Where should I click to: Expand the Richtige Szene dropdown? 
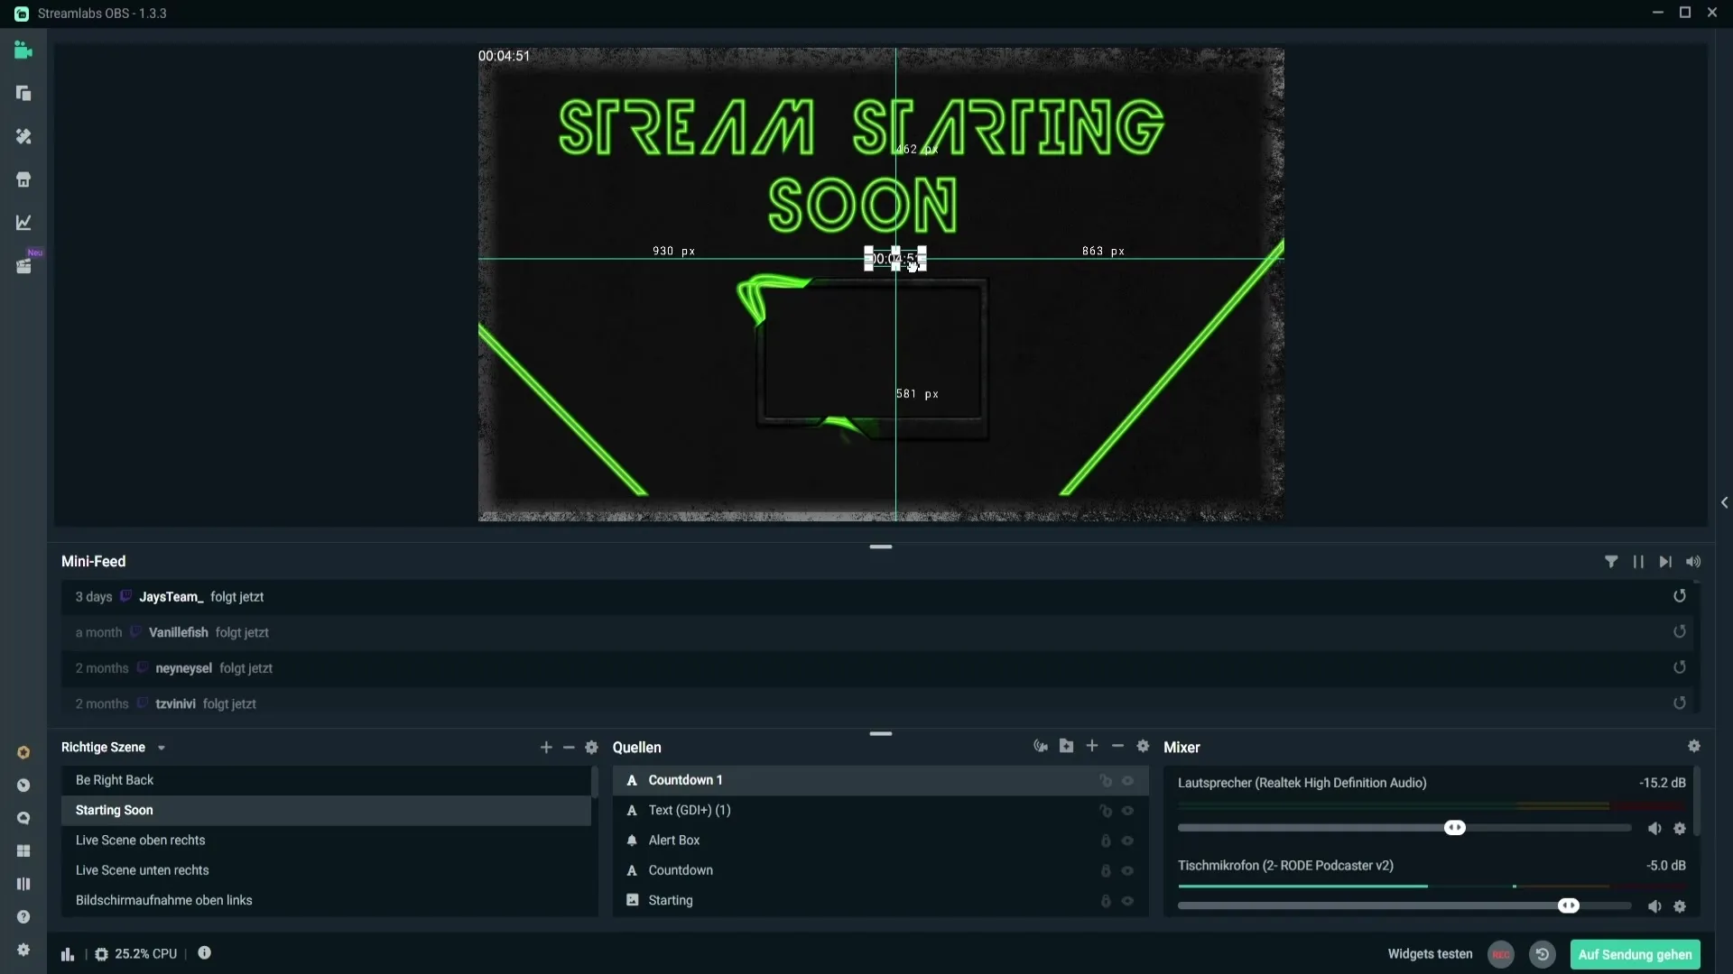pos(161,747)
